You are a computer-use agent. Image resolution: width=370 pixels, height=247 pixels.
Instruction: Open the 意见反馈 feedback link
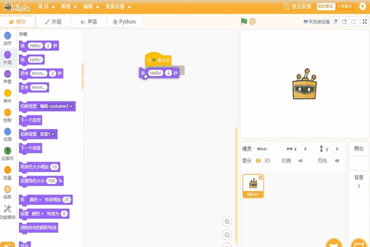[297, 6]
